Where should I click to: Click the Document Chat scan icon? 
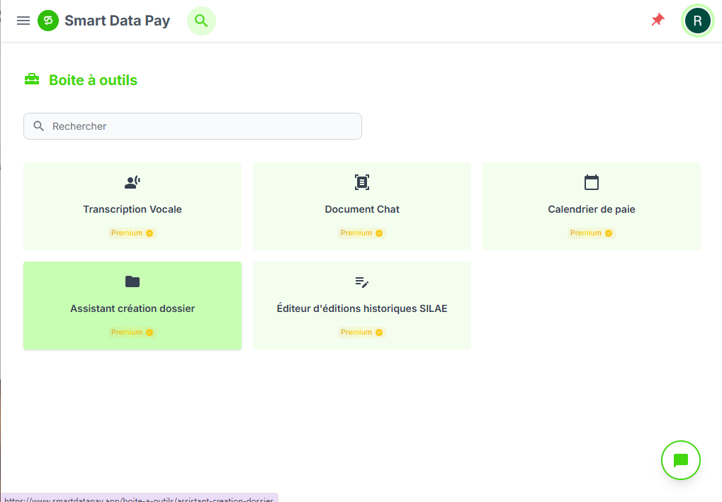[x=362, y=182]
